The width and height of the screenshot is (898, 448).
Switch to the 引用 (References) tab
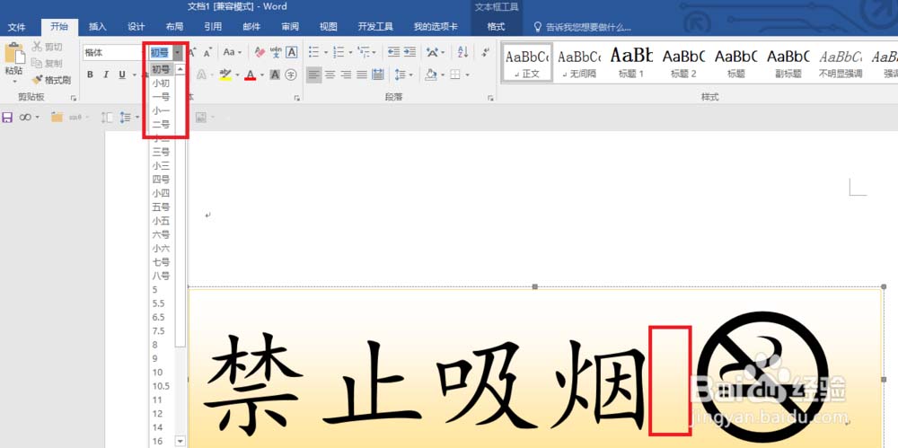pos(213,26)
